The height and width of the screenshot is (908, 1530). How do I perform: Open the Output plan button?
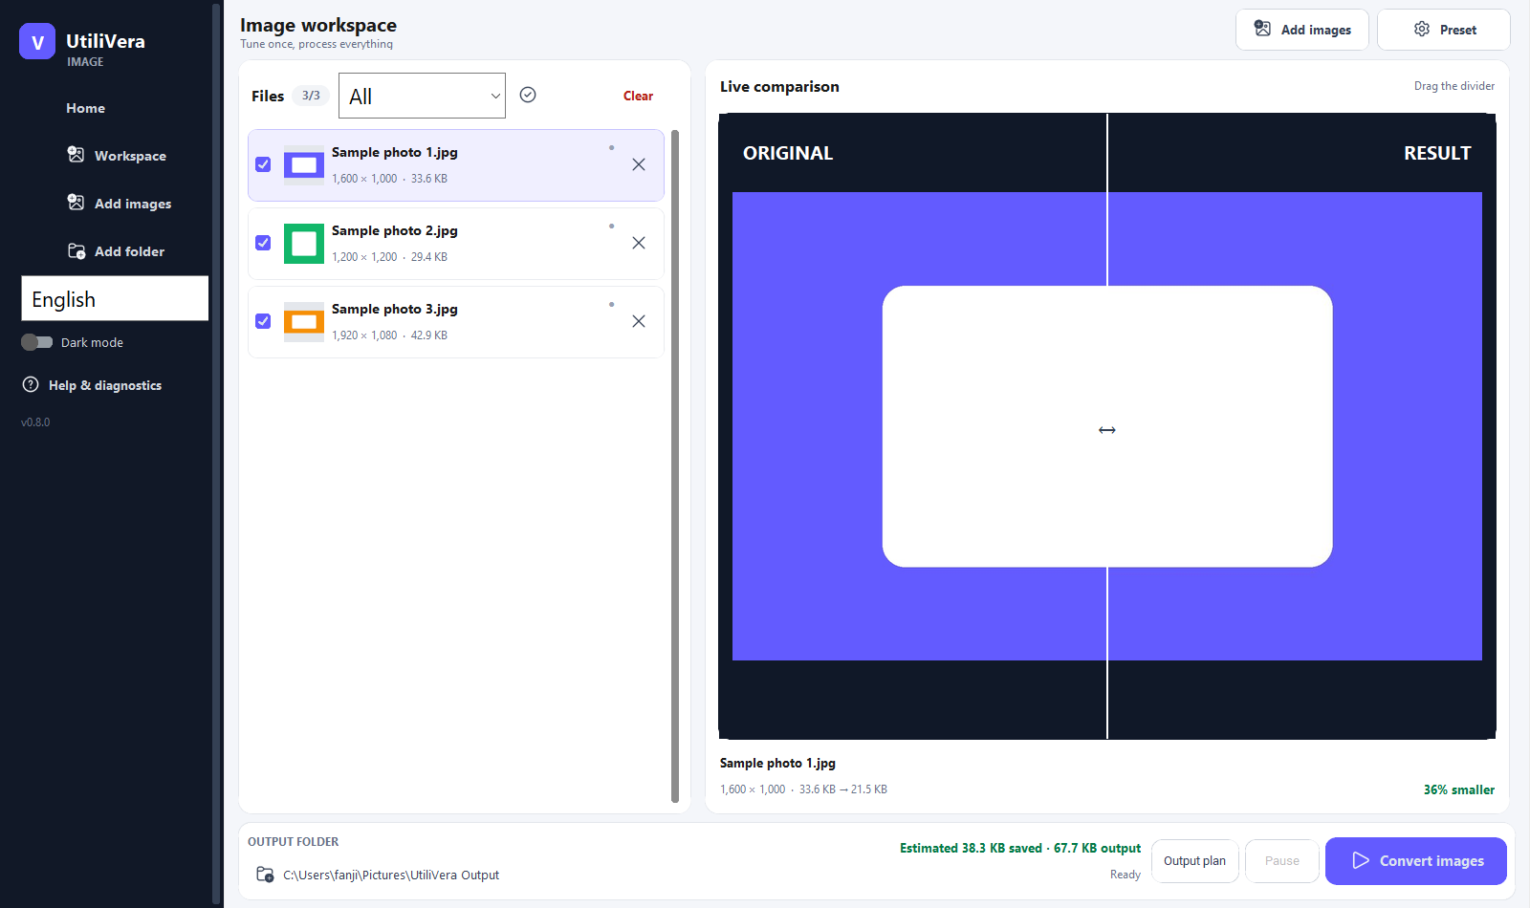[x=1195, y=861]
